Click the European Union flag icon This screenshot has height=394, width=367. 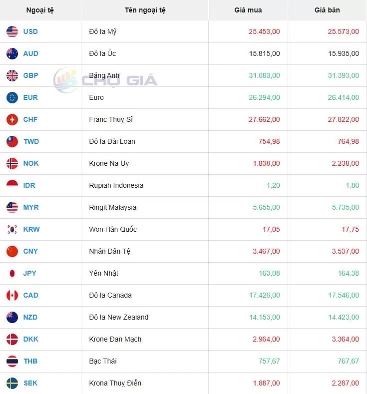click(x=12, y=97)
